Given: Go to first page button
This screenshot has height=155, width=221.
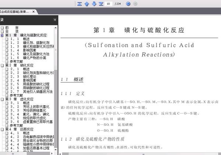Looking at the screenshot, I should pyautogui.click(x=80, y=4).
